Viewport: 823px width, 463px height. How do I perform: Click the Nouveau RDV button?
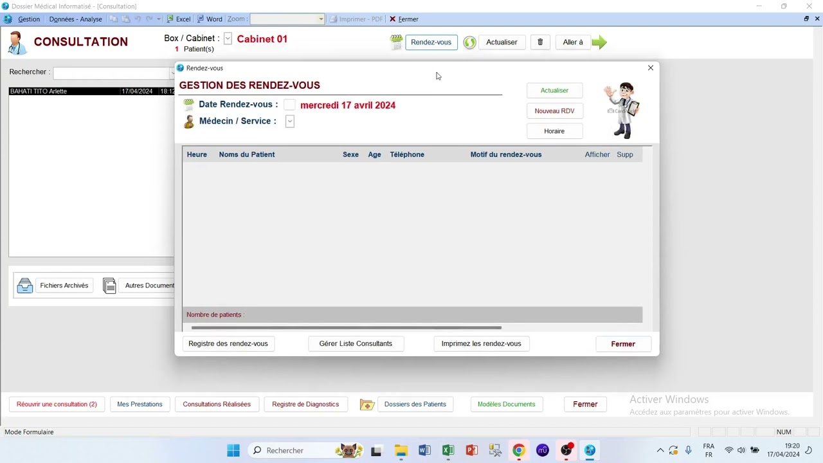click(554, 111)
